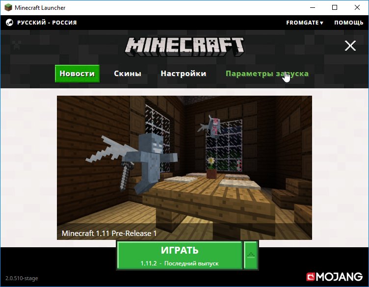Open the Minecraft 1.11 Pre-Release 1 news image
Screen dimensions: 369x287
point(184,168)
